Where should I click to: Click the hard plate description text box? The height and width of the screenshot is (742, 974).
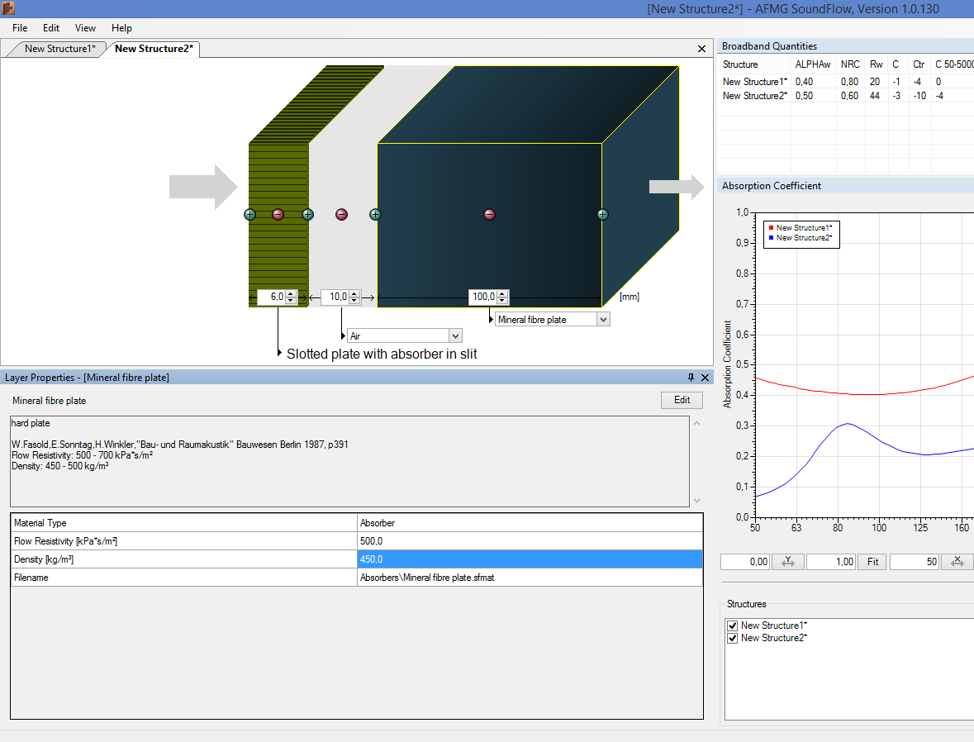(349, 461)
